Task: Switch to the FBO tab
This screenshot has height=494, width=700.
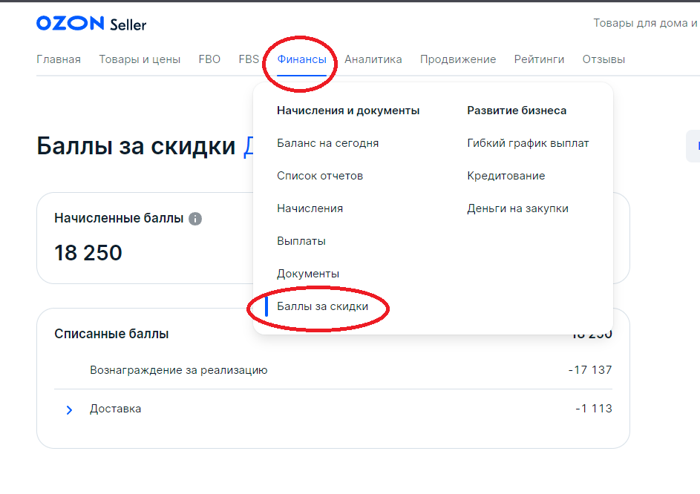Action: (209, 59)
